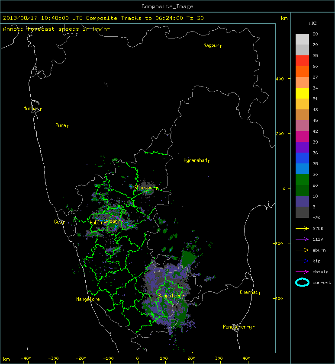Click the Annot: forecast speeds in km/hr label
Image resolution: width=335 pixels, height=364 pixels.
pyautogui.click(x=57, y=29)
